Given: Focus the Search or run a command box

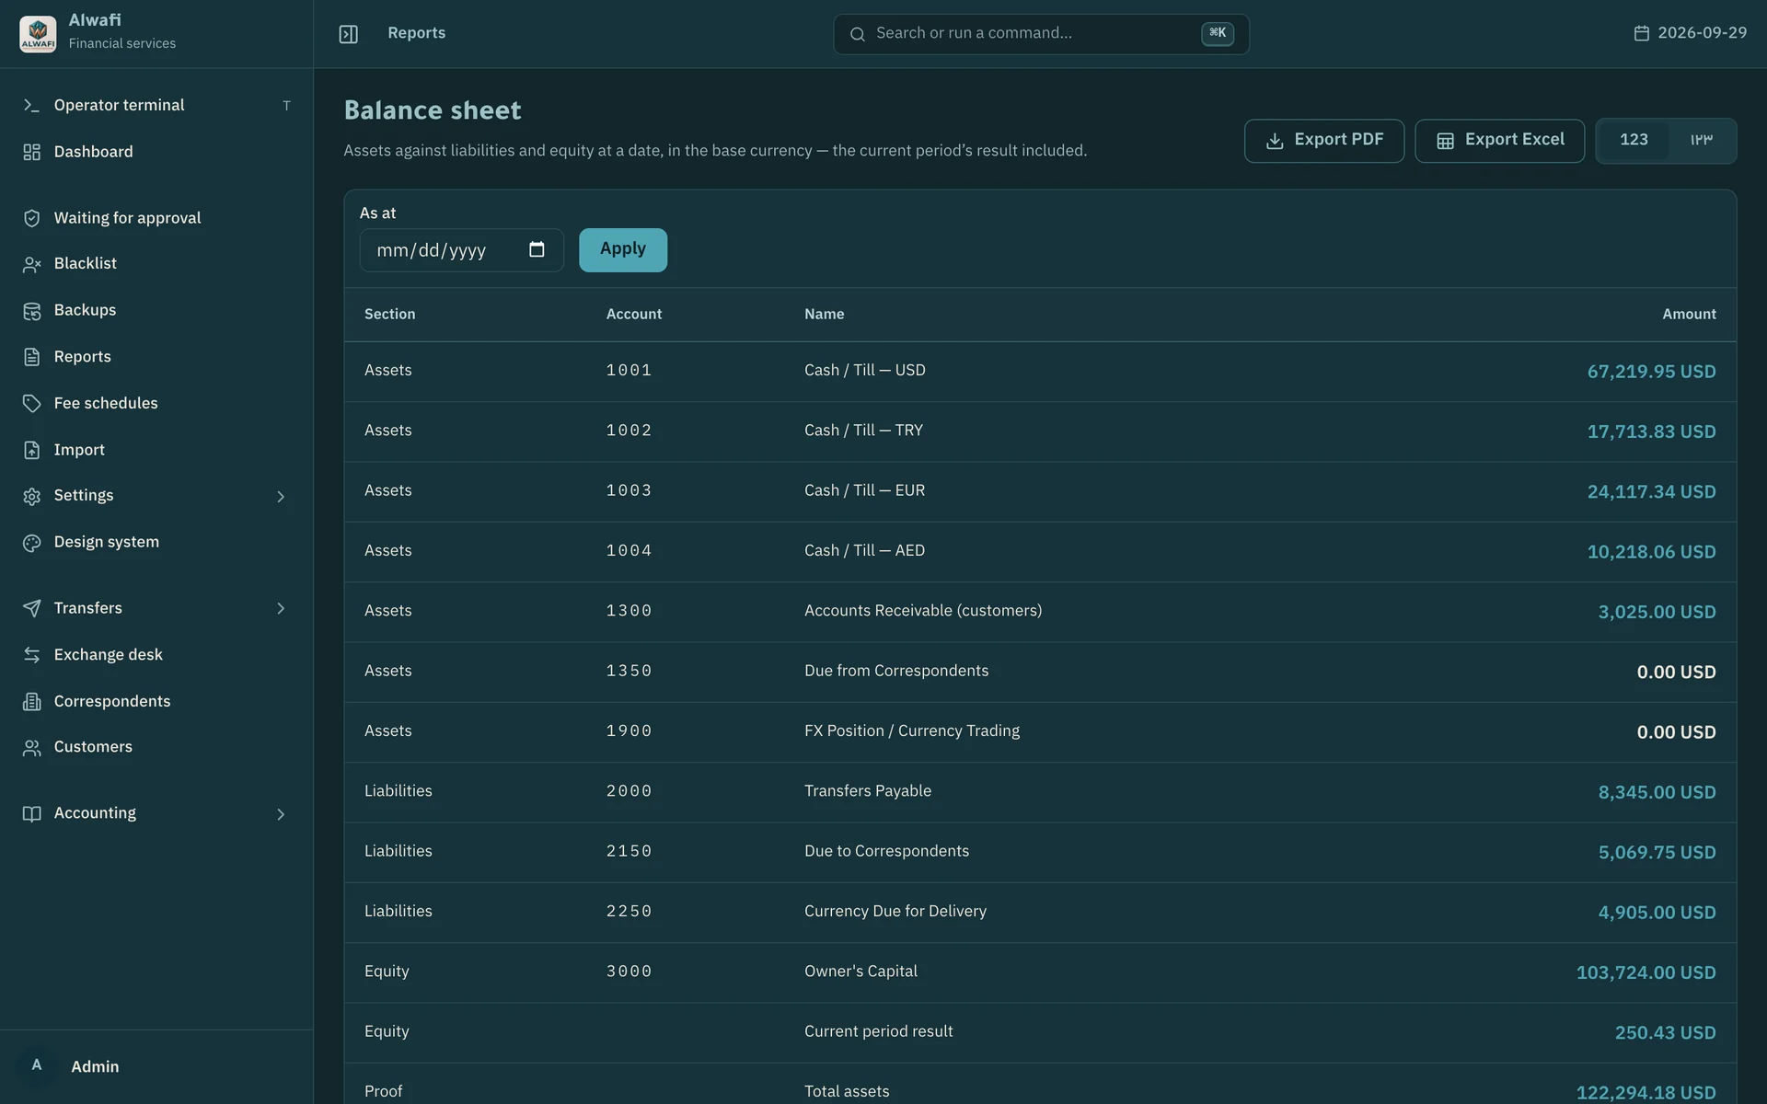Looking at the screenshot, I should [1041, 34].
